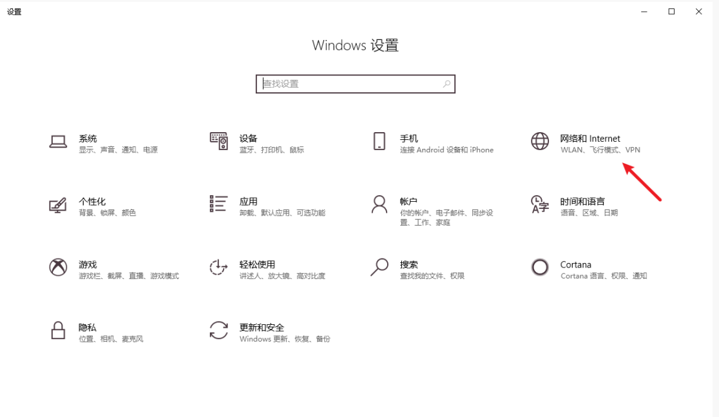
Task: Open the 手机 phone icon
Action: coord(379,141)
